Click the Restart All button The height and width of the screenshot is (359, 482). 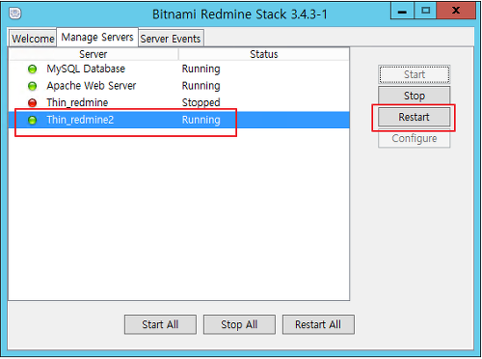318,324
